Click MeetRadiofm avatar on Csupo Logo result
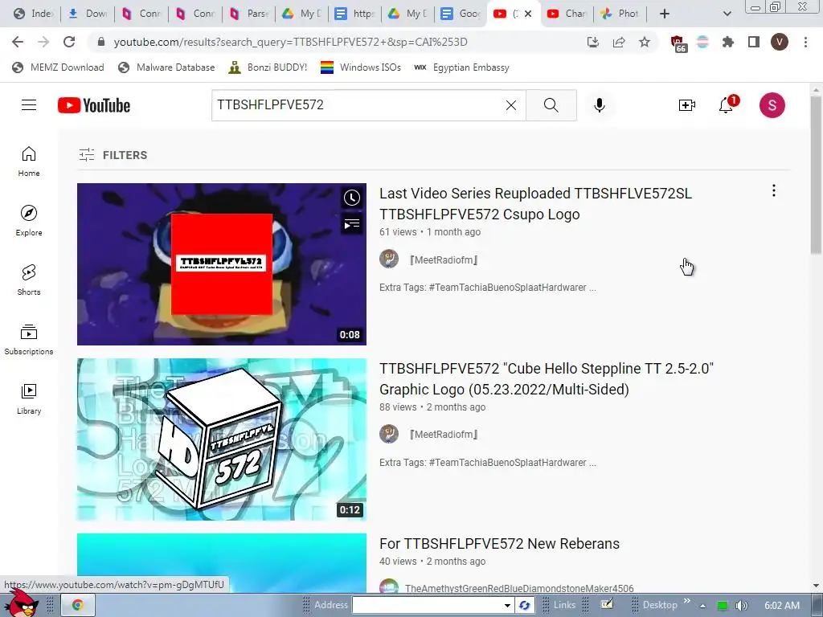This screenshot has width=823, height=617. pos(389,259)
